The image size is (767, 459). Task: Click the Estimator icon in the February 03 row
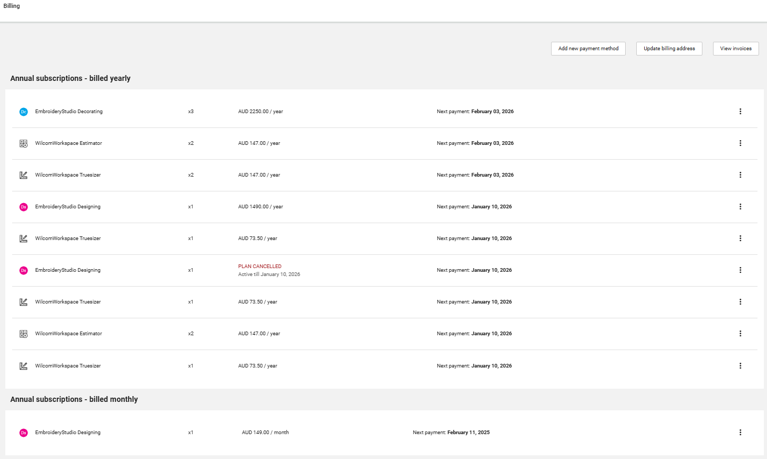click(x=23, y=143)
